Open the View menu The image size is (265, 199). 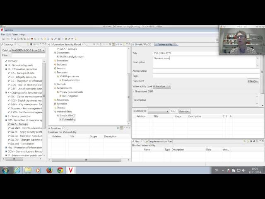click(x=15, y=34)
